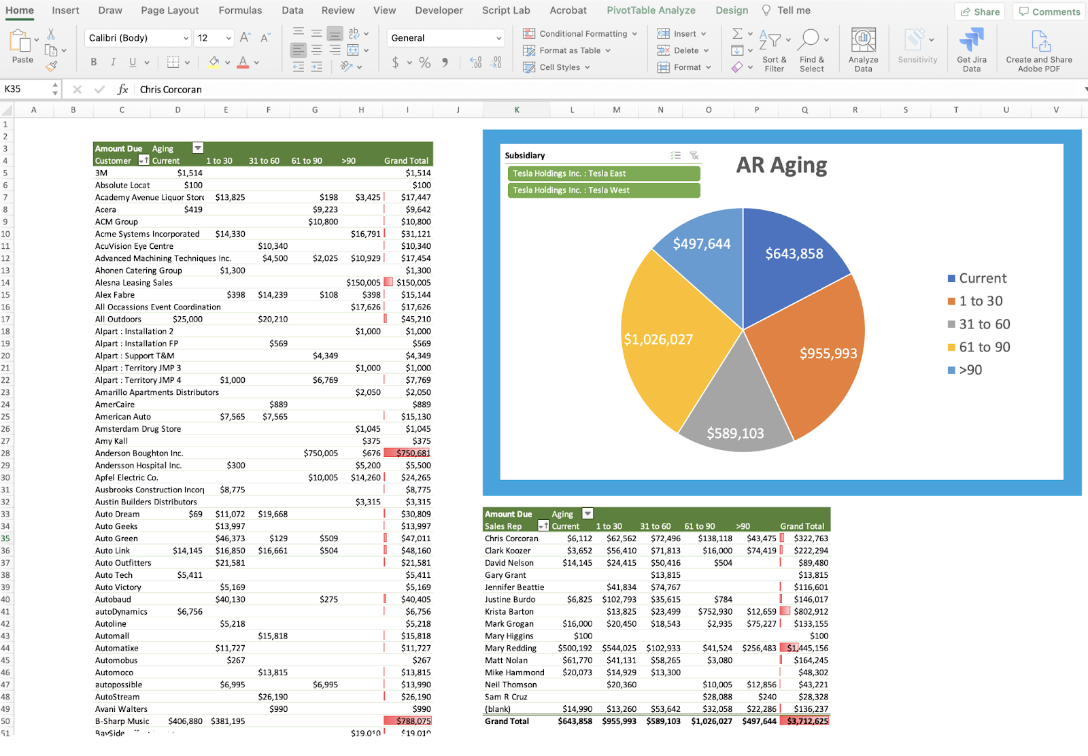The width and height of the screenshot is (1088, 756).
Task: Insert function using fx icon
Action: click(123, 89)
